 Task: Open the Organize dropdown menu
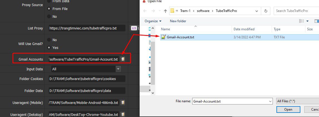pos(153,21)
